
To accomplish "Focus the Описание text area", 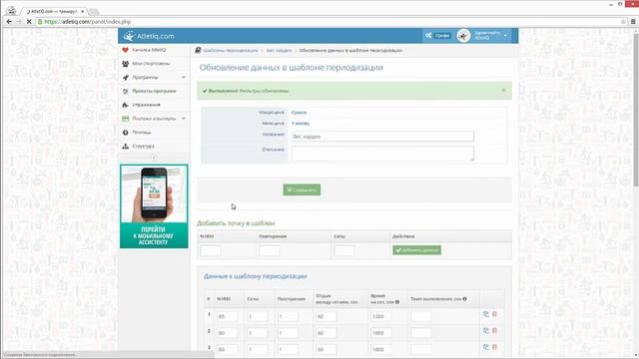I will (x=382, y=154).
